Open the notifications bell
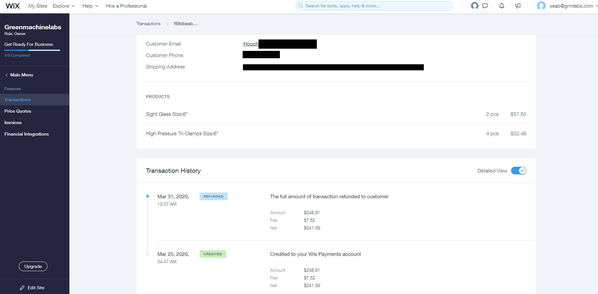 click(x=502, y=6)
